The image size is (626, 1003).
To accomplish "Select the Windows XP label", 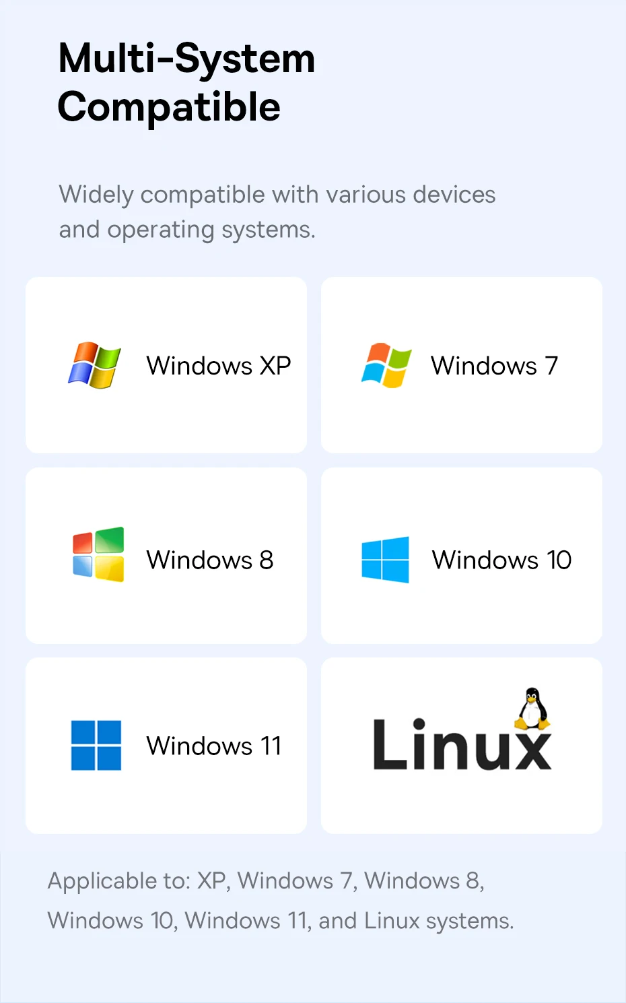I will click(x=219, y=366).
